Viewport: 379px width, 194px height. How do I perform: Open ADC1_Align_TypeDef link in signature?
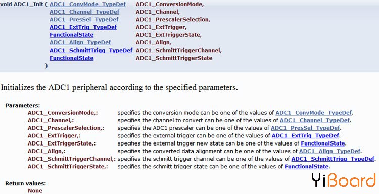coord(80,43)
